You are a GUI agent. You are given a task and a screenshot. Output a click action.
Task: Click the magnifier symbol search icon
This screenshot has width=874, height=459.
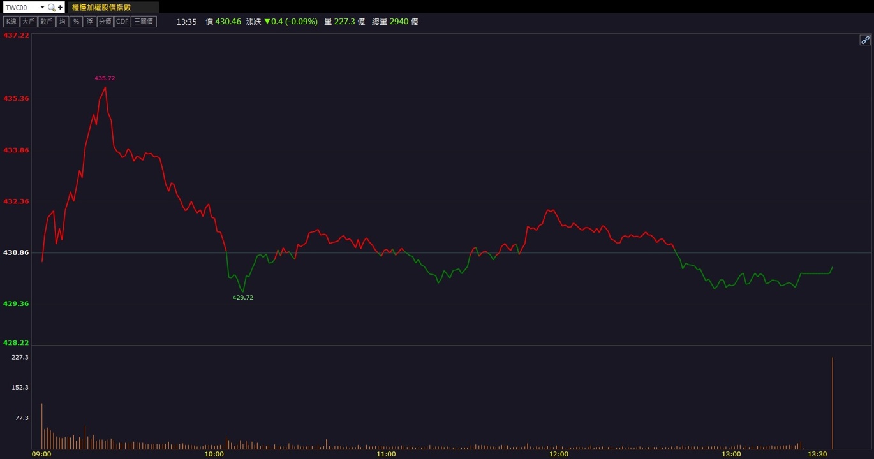(52, 8)
